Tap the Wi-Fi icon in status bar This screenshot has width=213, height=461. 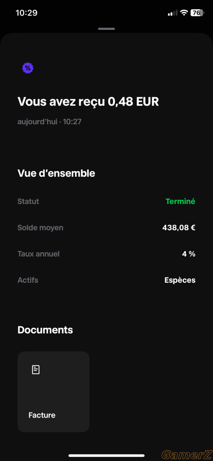click(x=184, y=13)
